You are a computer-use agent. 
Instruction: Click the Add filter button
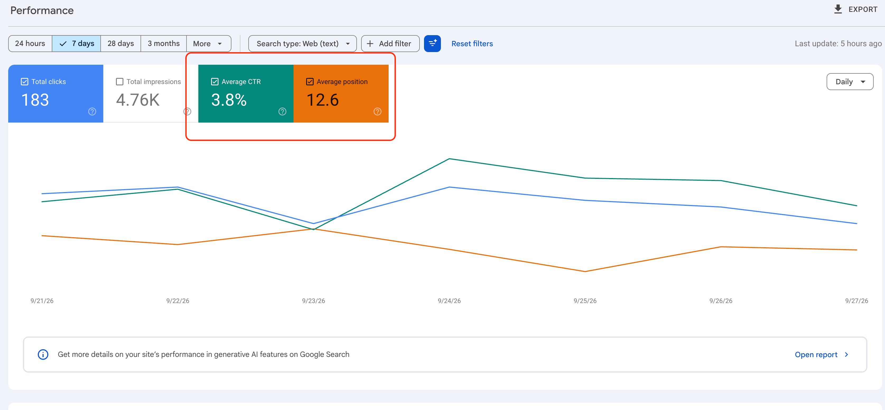tap(390, 44)
